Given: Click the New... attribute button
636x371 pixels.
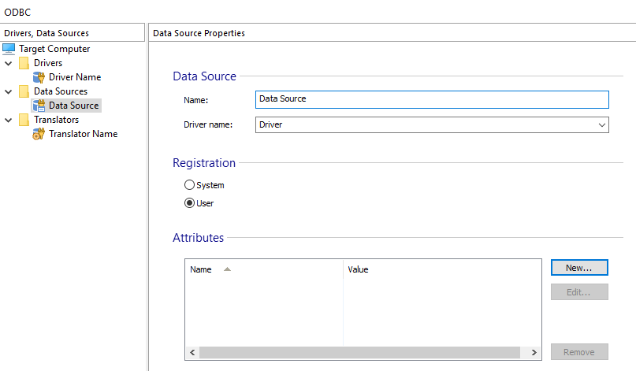Looking at the screenshot, I should pos(579,268).
